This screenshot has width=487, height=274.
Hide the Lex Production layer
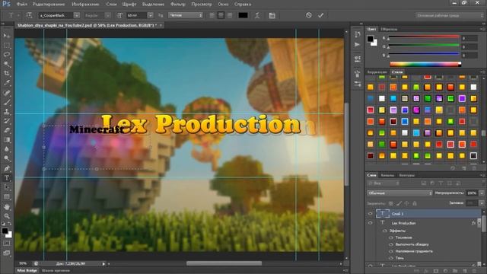[370, 223]
